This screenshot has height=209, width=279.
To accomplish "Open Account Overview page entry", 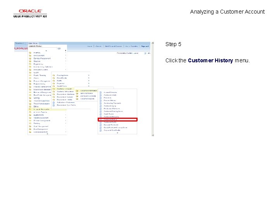I will tap(110, 93).
